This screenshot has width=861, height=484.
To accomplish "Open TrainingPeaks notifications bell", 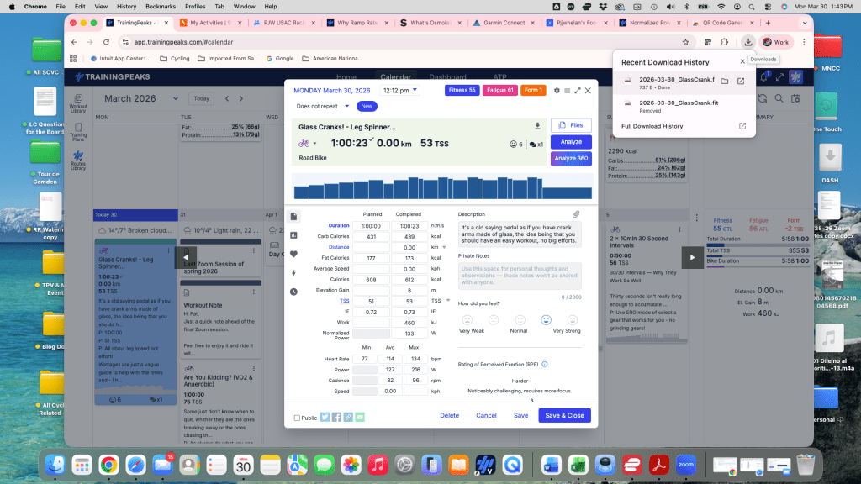I will [x=763, y=76].
